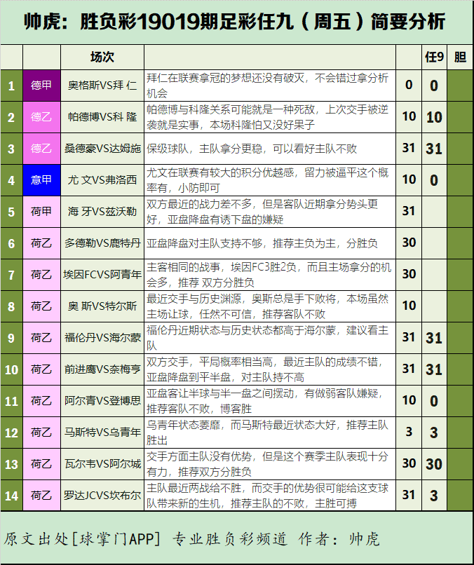
Task: Select the "荷甲" league cell
Action: (x=41, y=212)
